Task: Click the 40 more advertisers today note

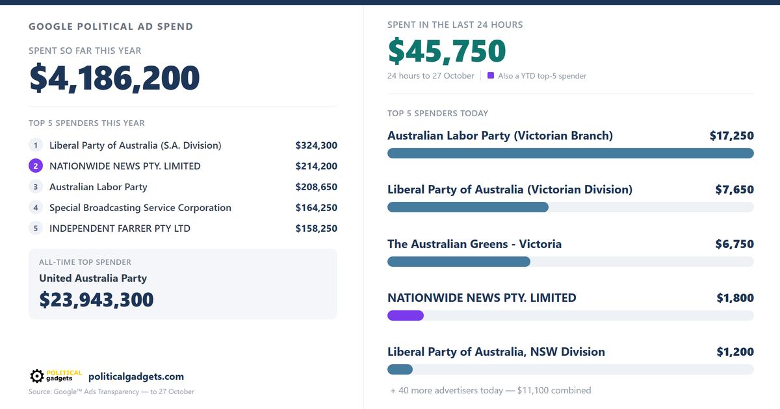Action: click(x=491, y=390)
